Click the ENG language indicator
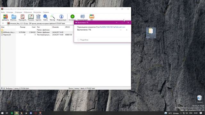 (x=191, y=113)
